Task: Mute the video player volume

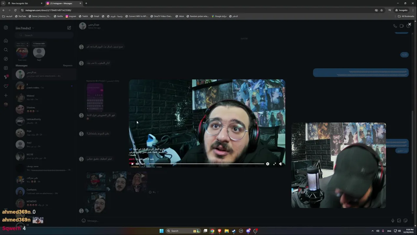Action: pyautogui.click(x=280, y=164)
